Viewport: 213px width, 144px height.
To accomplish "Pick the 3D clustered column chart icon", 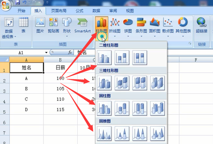I will 104,83.
